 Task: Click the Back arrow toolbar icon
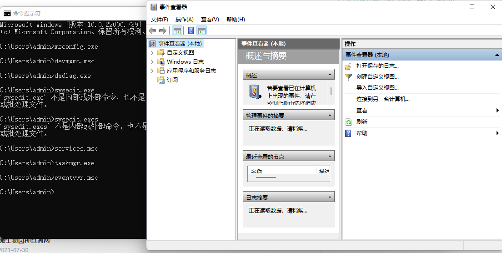click(x=153, y=30)
